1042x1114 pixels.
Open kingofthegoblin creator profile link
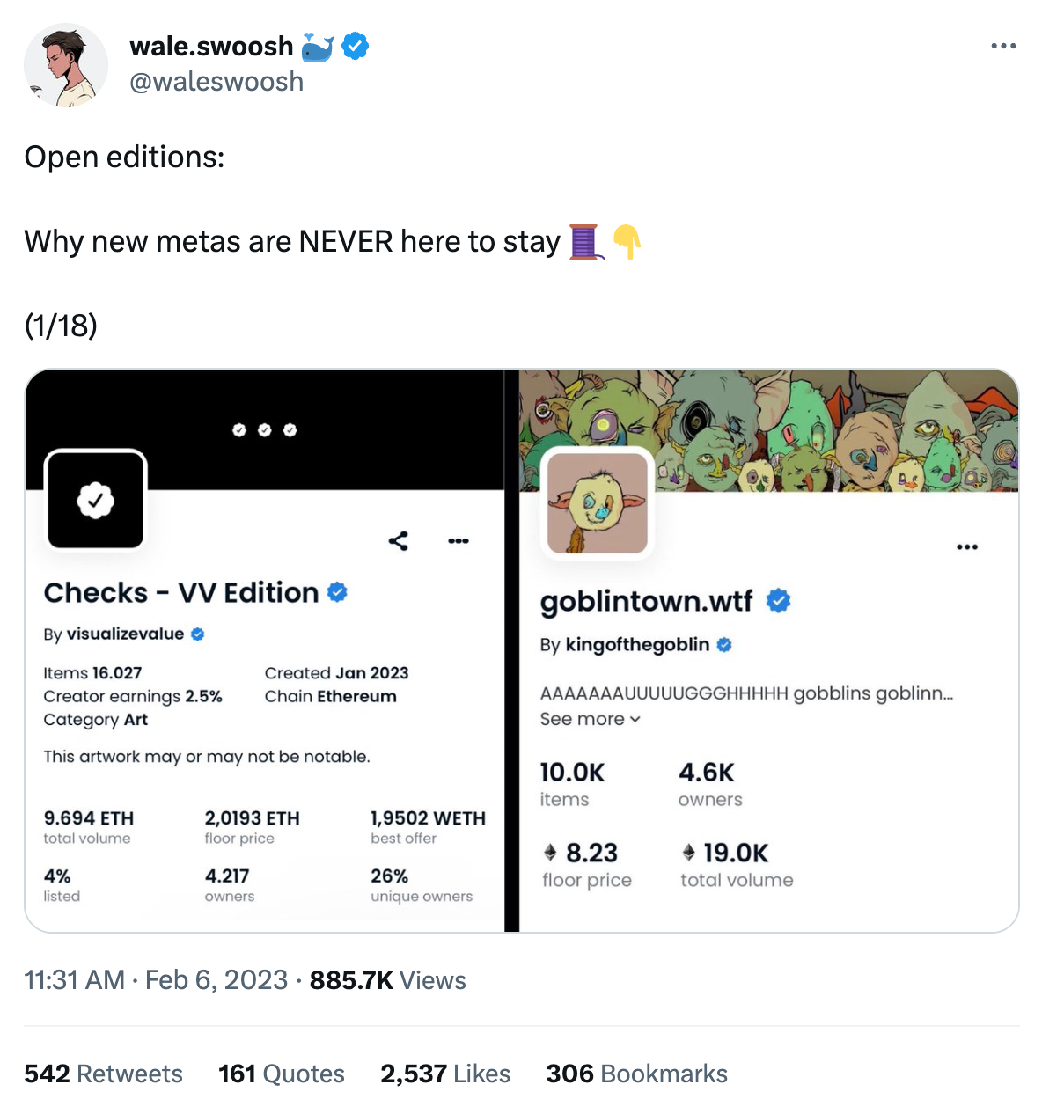(x=637, y=645)
